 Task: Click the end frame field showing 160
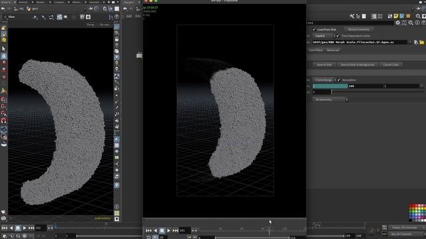tap(365, 86)
